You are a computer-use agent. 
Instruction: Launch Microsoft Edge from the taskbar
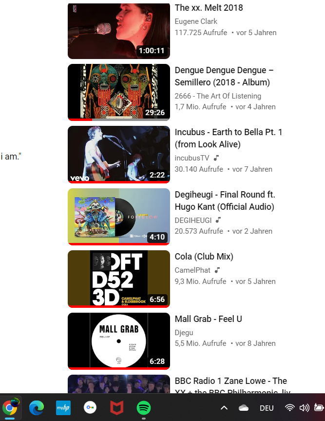(37, 407)
